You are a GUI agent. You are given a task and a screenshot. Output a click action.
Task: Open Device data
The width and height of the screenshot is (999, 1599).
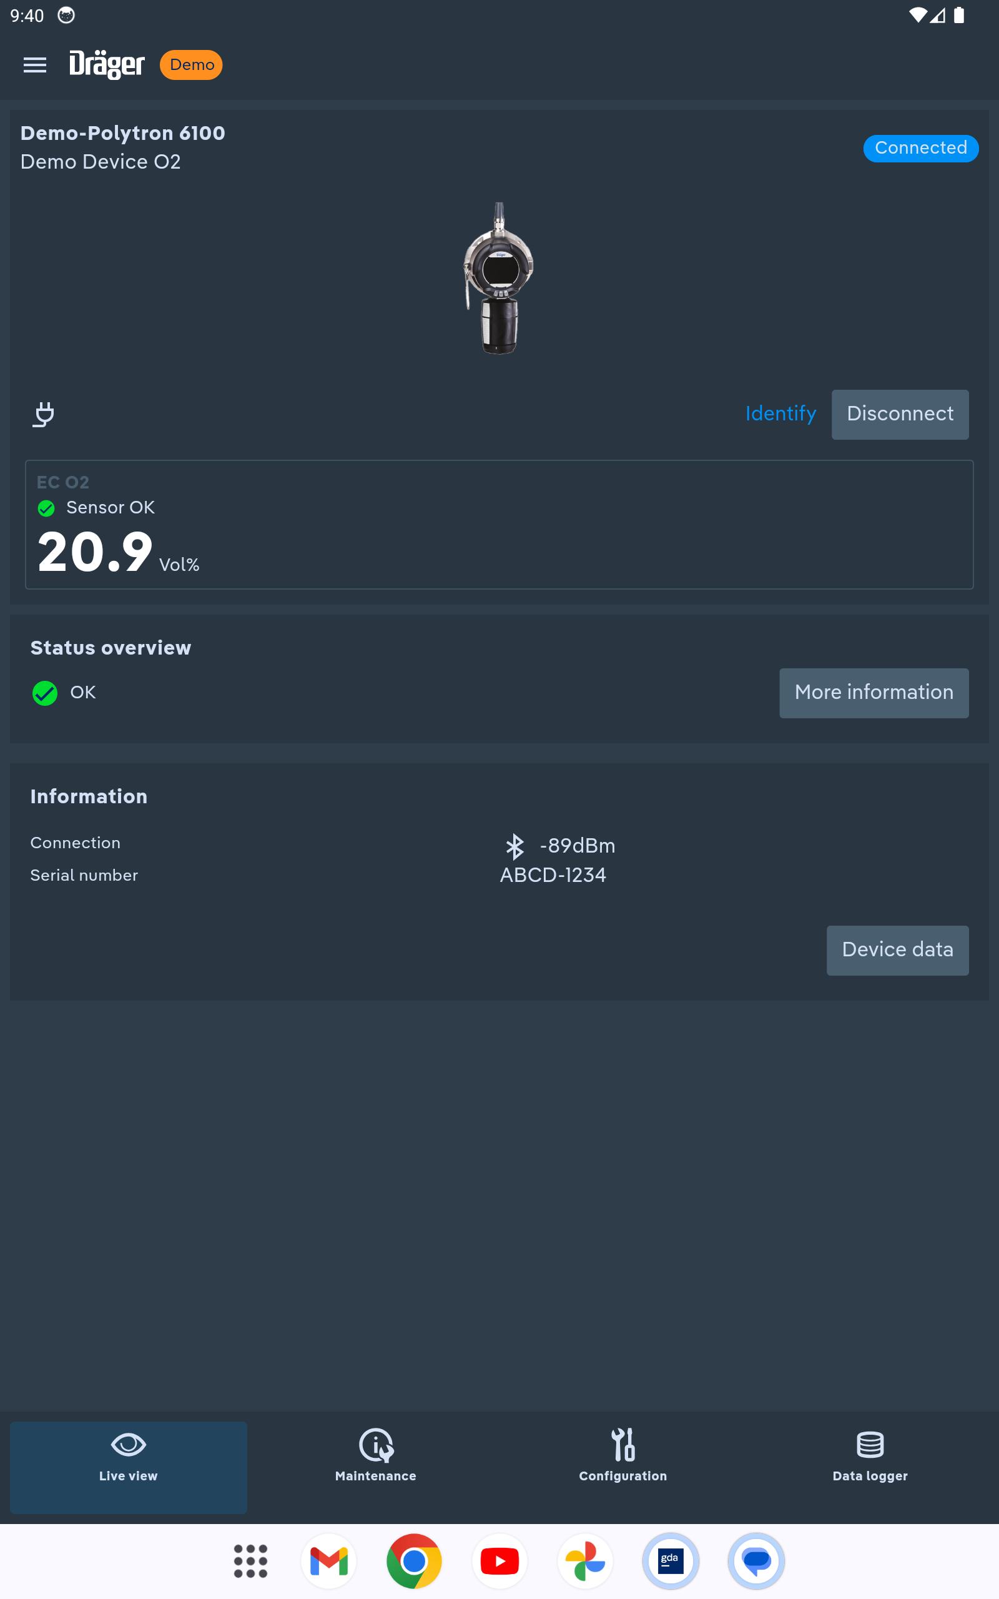point(897,950)
